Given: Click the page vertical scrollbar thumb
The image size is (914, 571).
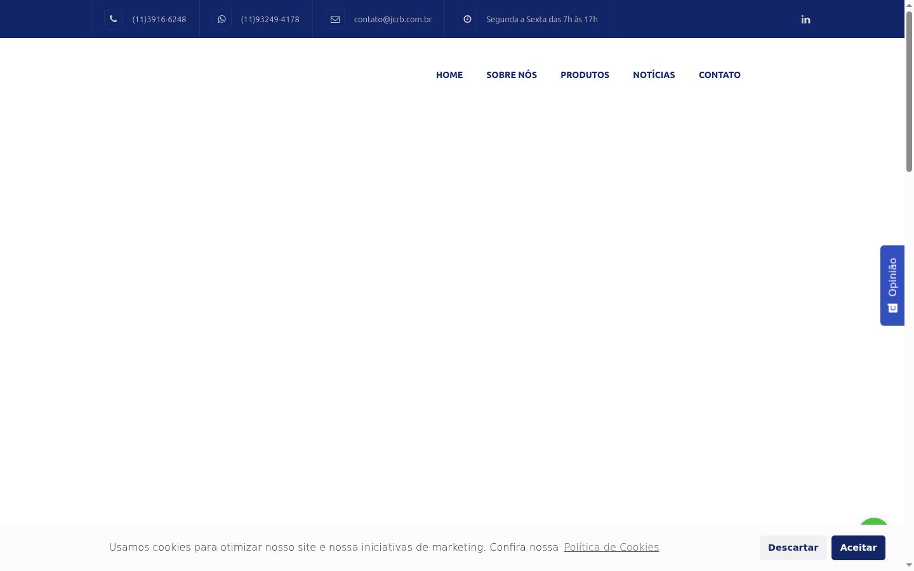Looking at the screenshot, I should [909, 91].
